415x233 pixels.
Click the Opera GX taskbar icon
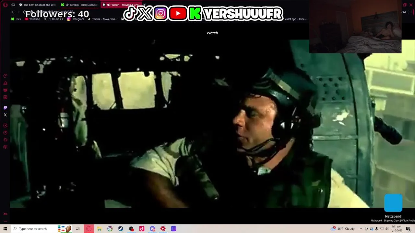point(89,229)
